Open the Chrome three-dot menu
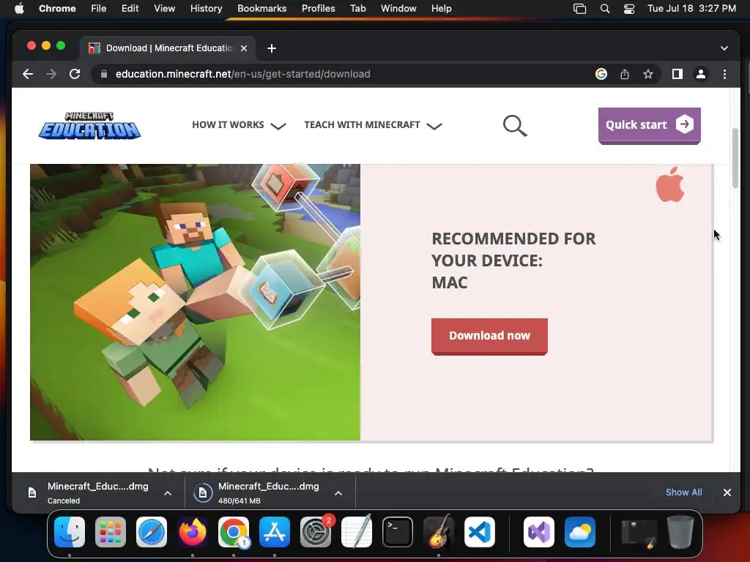Viewport: 750px width, 562px height. (724, 74)
